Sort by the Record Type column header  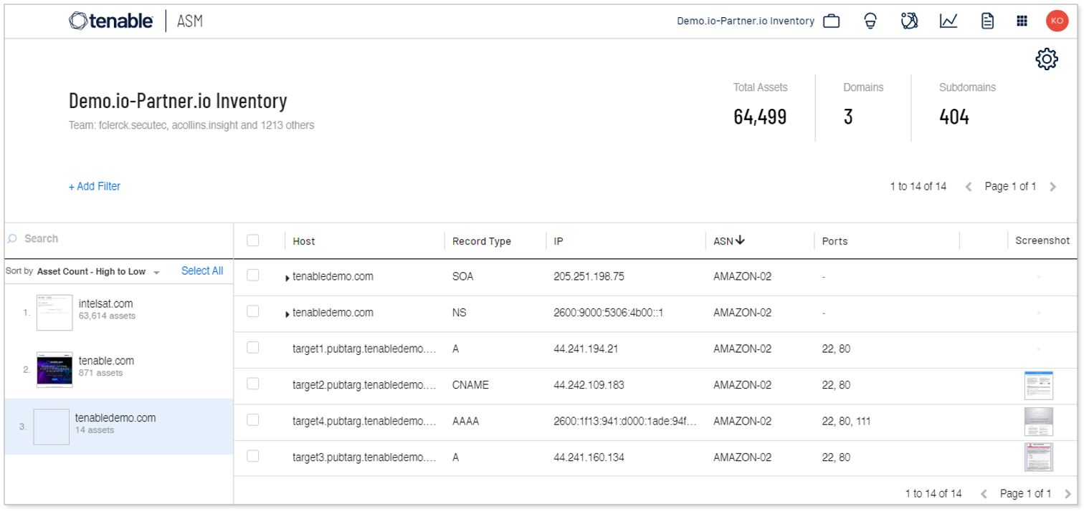(481, 241)
